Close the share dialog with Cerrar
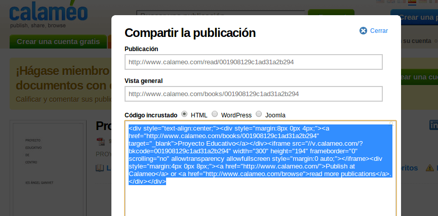 pyautogui.click(x=374, y=31)
